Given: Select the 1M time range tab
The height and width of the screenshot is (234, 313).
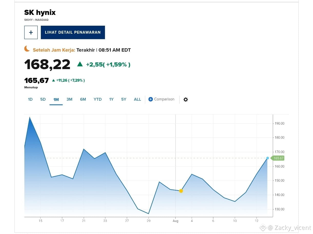Looking at the screenshot, I should (56, 100).
